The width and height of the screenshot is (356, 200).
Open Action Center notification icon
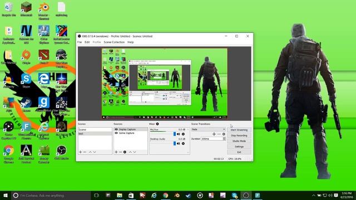point(336,195)
